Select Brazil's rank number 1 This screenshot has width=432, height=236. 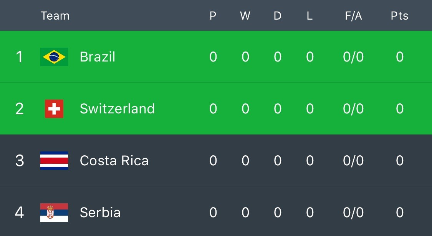[19, 57]
